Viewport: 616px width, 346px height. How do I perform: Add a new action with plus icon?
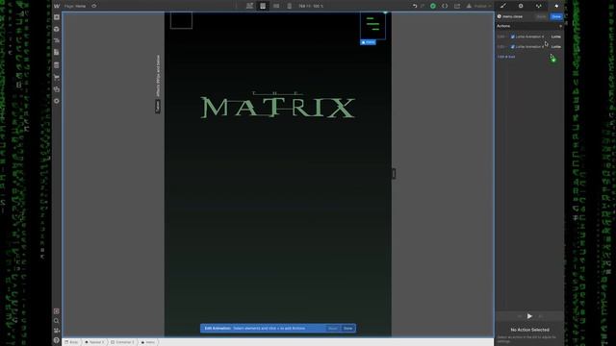(560, 26)
